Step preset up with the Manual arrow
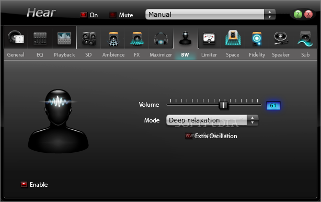The width and height of the screenshot is (321, 202). click(x=270, y=12)
